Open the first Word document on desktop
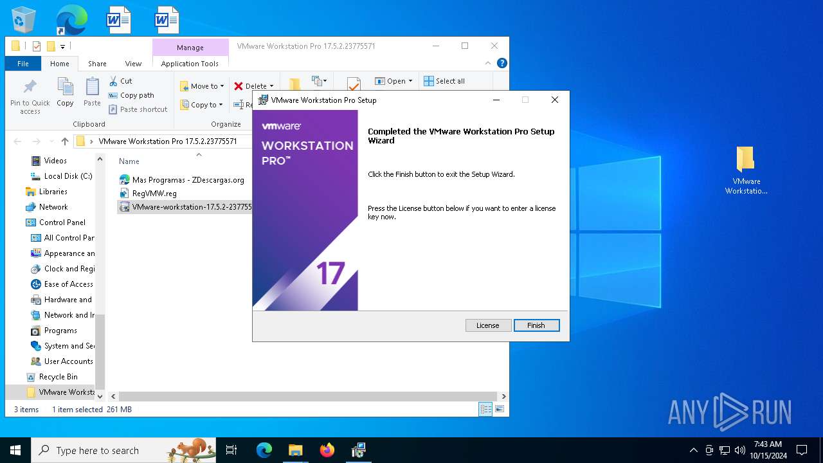 pyautogui.click(x=118, y=20)
